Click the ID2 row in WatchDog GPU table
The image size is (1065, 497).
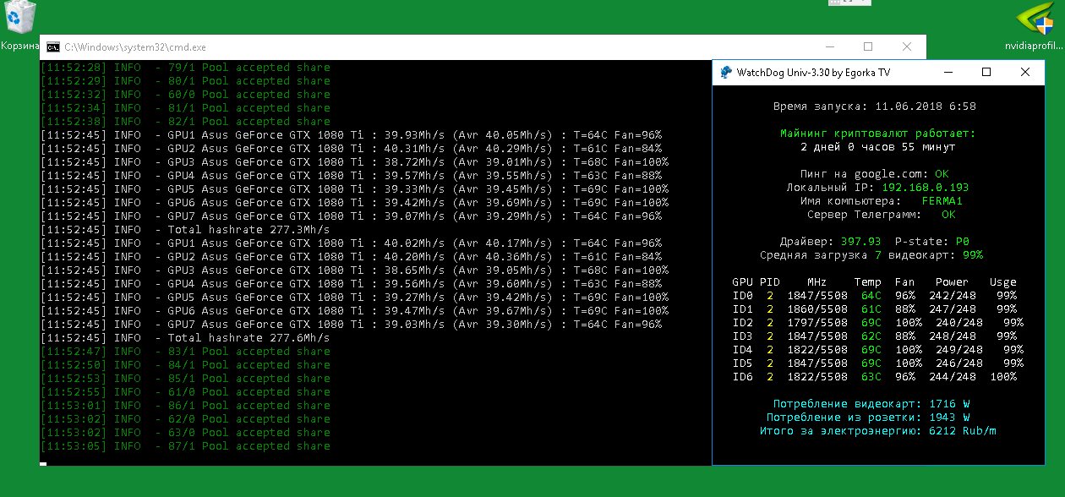click(878, 323)
